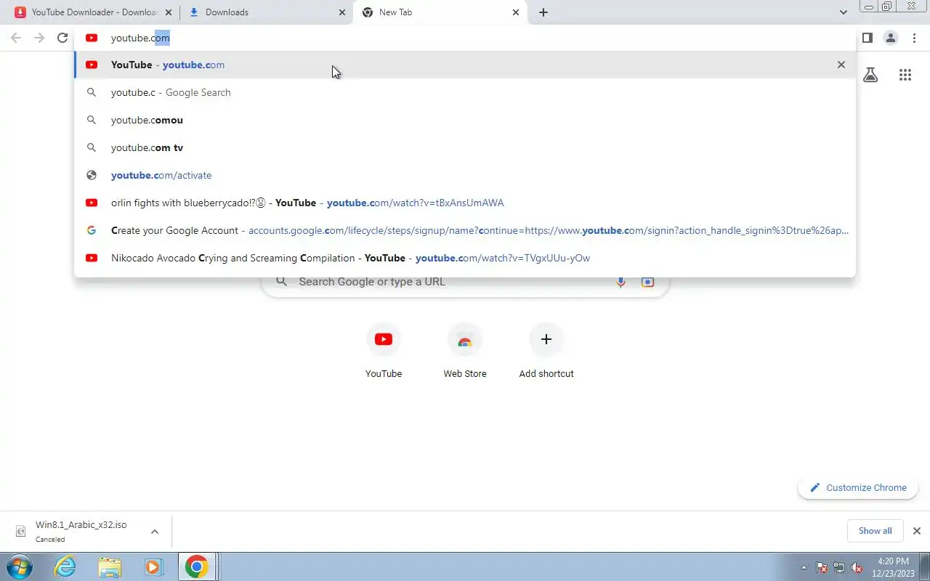Image resolution: width=930 pixels, height=581 pixels.
Task: Open the Chrome profile avatar
Action: coord(890,38)
